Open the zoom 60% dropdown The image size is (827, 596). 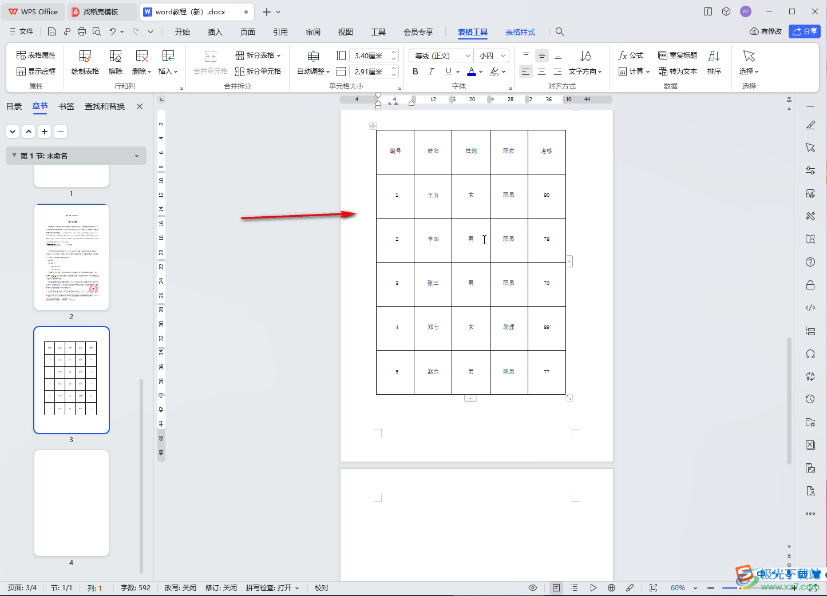click(x=695, y=588)
